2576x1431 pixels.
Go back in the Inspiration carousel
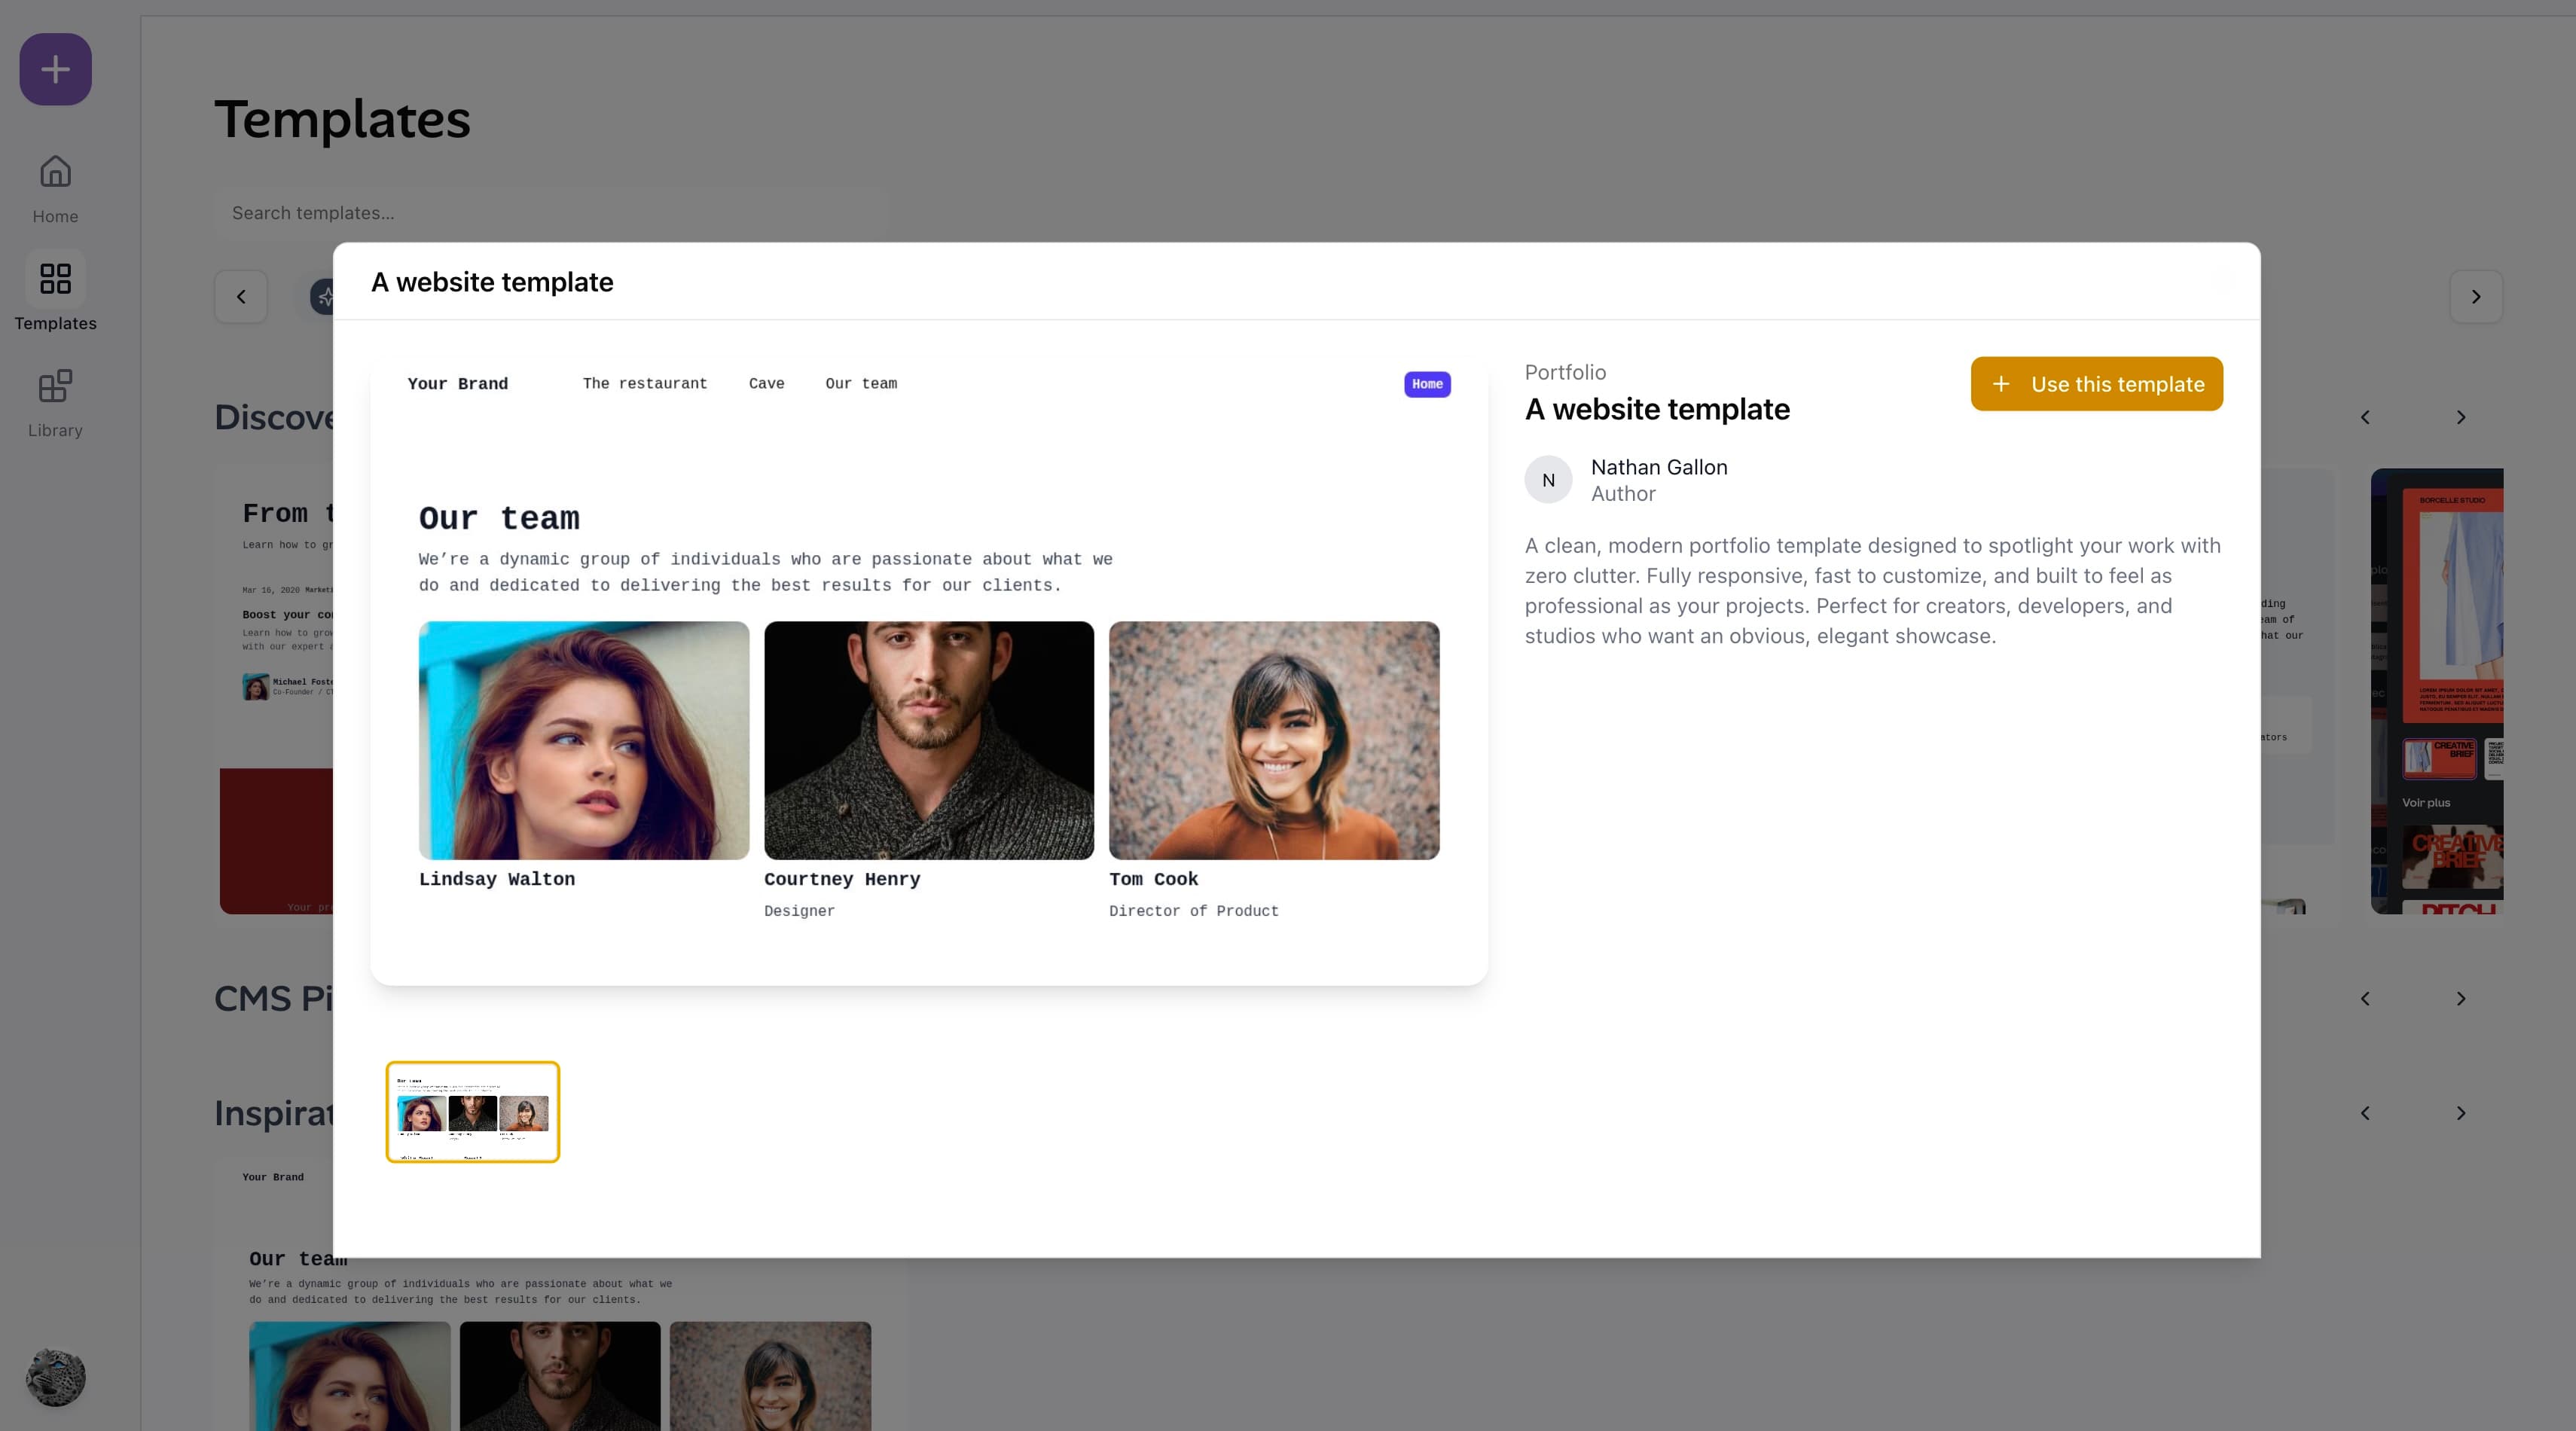[2364, 1113]
